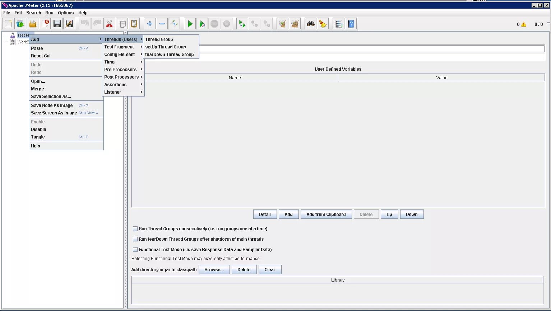Select Thread Group from submenu
The height and width of the screenshot is (311, 551).
[171, 39]
